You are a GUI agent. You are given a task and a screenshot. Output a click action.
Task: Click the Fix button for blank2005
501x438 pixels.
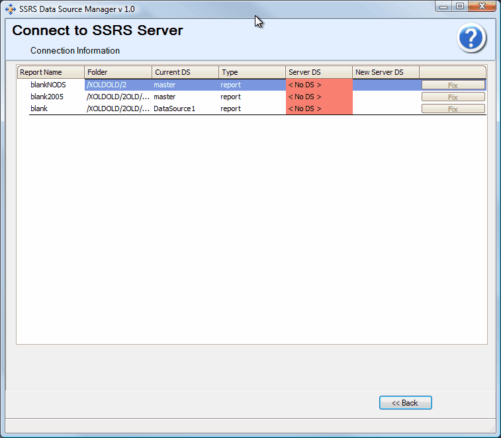453,97
